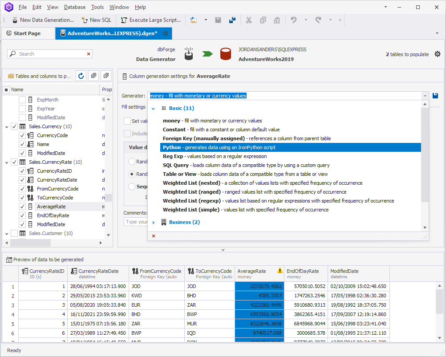The height and width of the screenshot is (357, 446).
Task: Choose the SQL Query generator
Action: pyautogui.click(x=290, y=165)
